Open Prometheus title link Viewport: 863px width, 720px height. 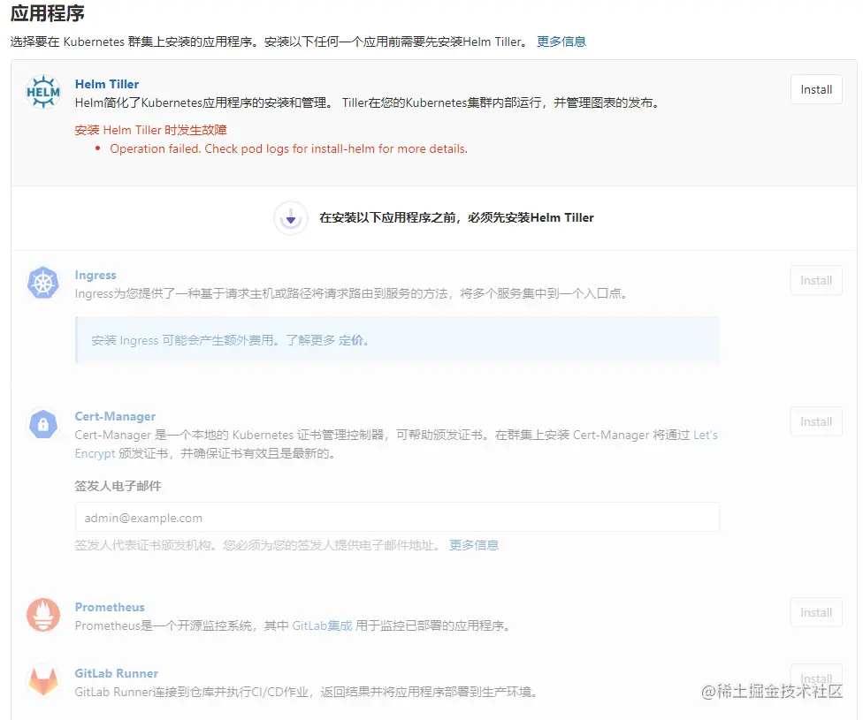(110, 607)
